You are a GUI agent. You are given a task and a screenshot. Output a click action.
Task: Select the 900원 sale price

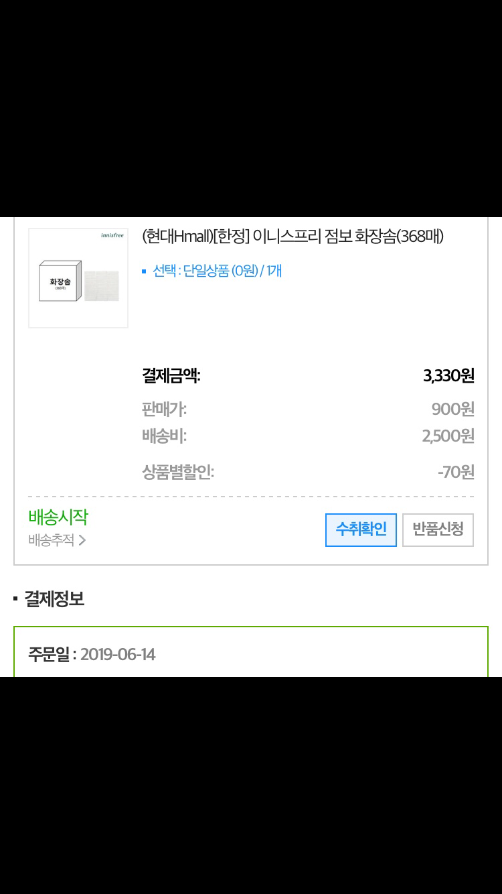tap(453, 409)
